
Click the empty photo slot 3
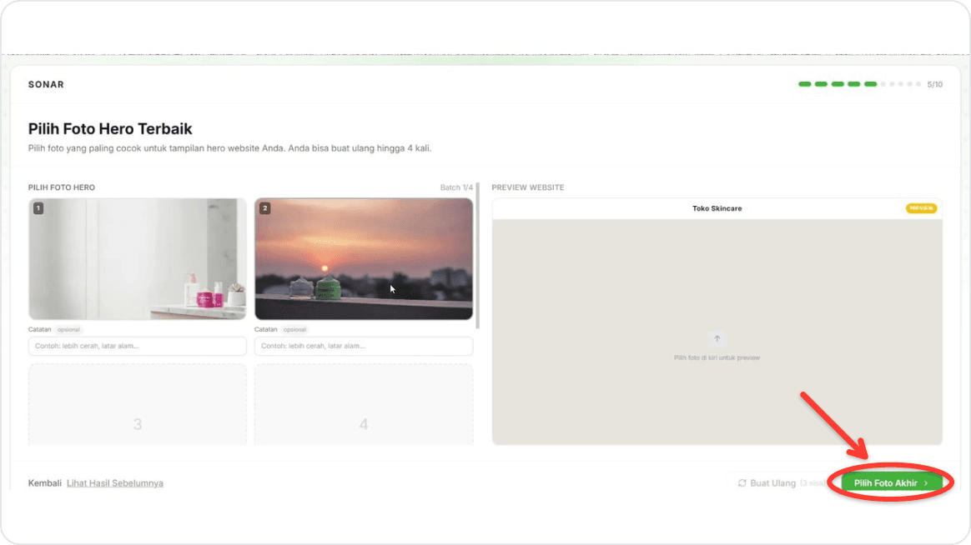(x=138, y=404)
